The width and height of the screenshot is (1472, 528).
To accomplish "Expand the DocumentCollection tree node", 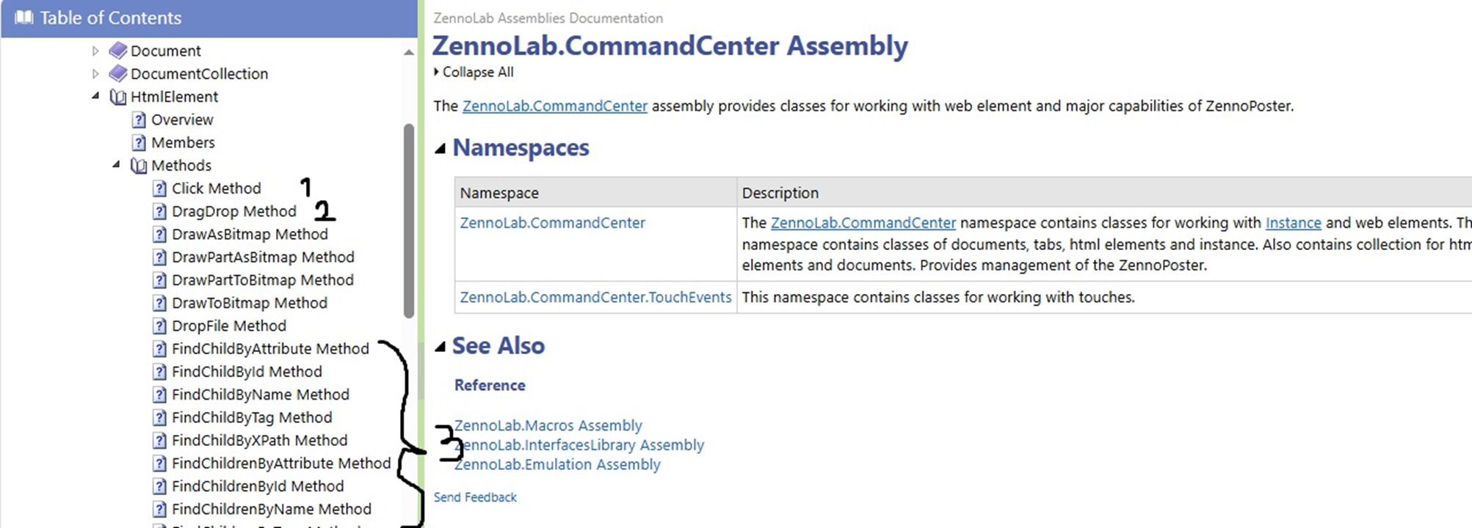I will [x=95, y=73].
